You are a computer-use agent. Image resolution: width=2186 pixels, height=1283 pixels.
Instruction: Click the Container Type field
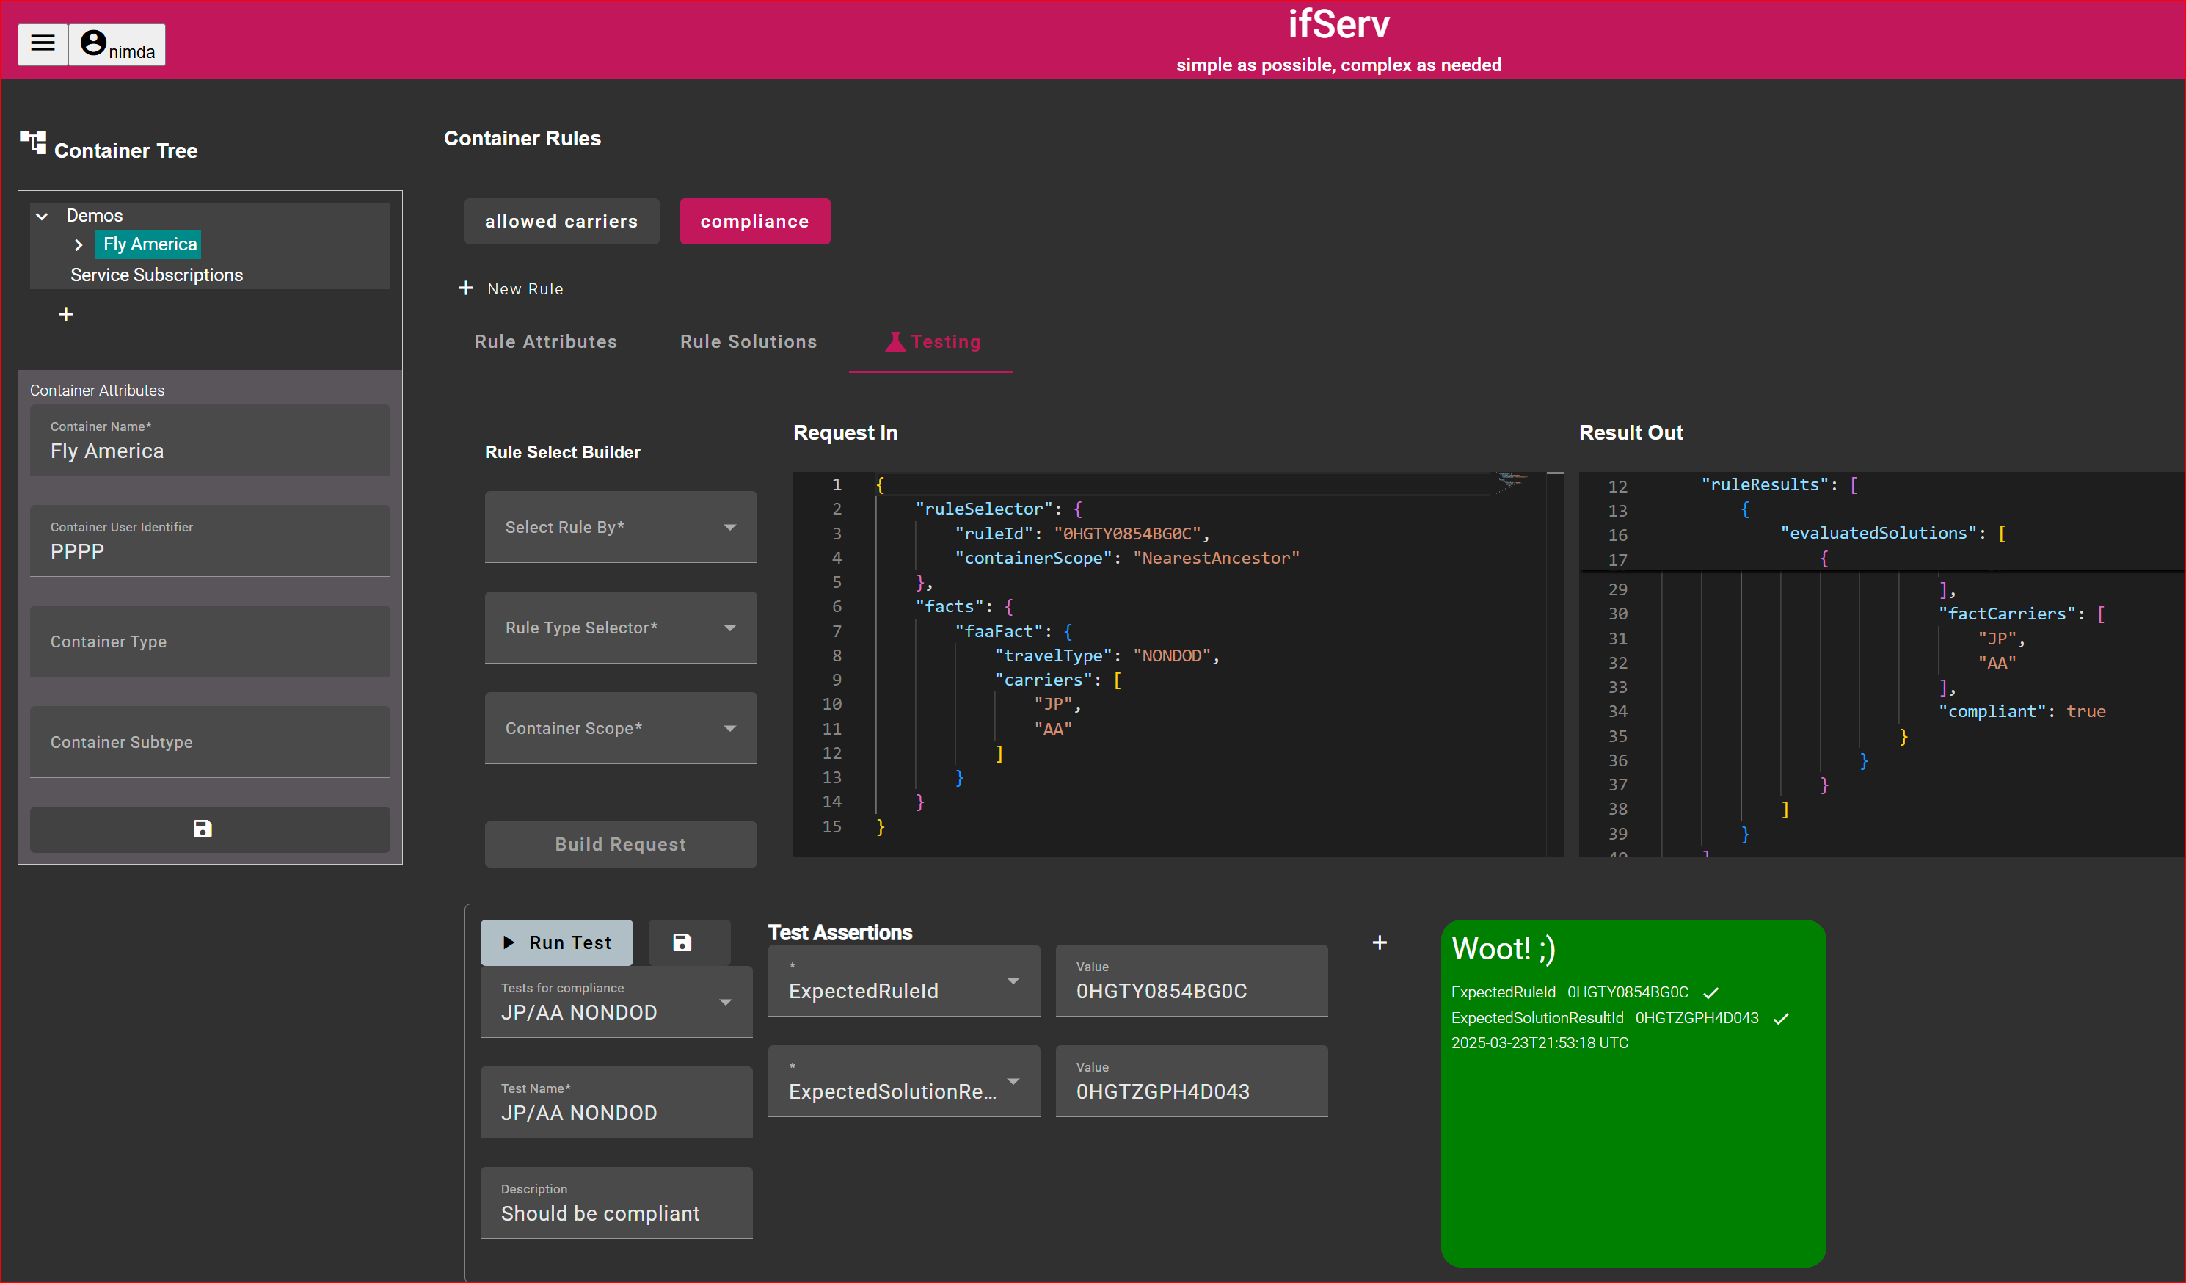click(x=210, y=642)
